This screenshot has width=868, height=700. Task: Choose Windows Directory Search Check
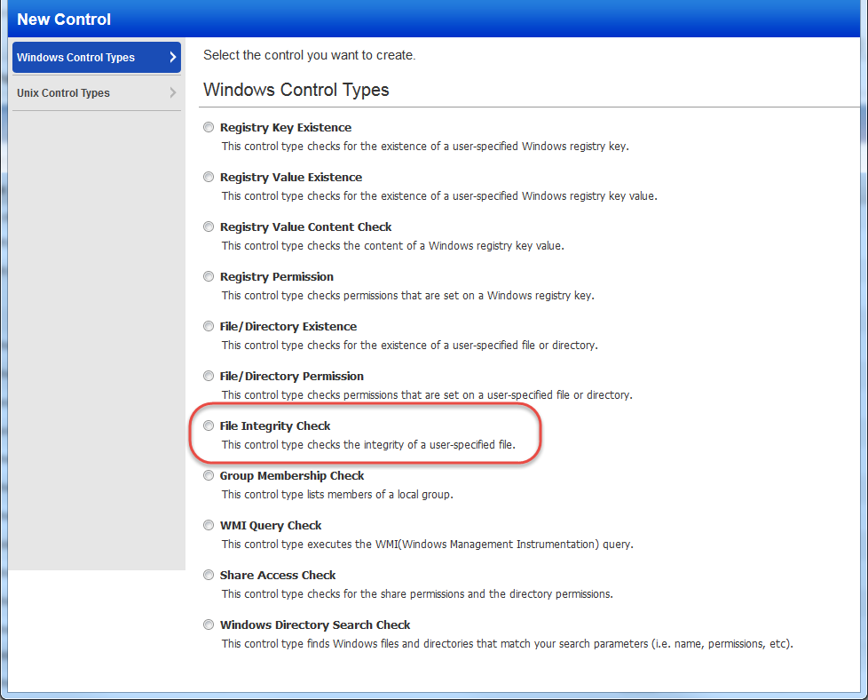[208, 624]
